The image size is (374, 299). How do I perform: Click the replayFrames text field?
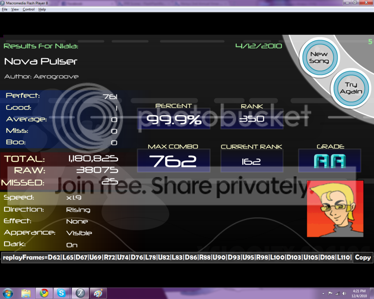177,257
